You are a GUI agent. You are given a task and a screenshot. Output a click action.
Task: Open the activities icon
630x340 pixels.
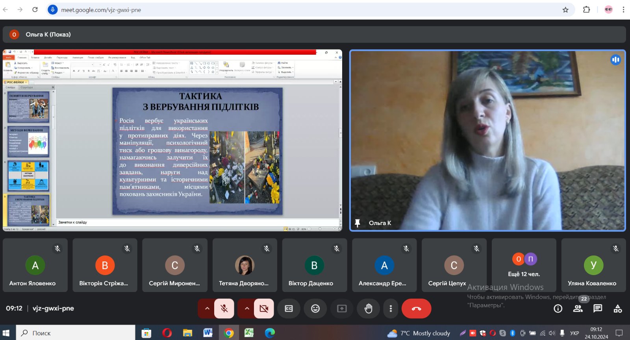(617, 309)
